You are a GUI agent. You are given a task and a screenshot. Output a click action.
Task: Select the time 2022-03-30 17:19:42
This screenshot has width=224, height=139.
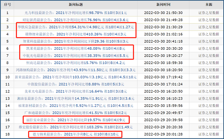tap(163, 77)
